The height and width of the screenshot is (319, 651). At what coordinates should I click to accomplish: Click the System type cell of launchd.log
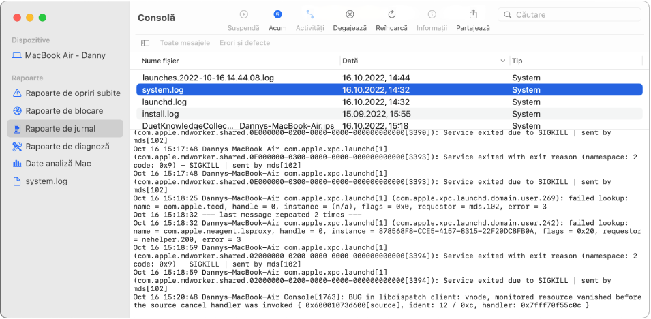coord(526,102)
